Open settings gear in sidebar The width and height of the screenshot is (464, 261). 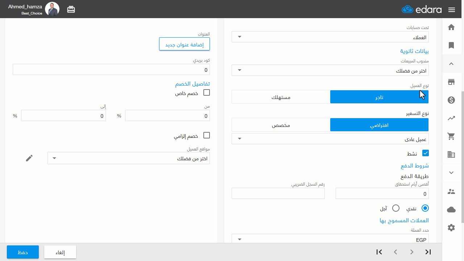coord(451,228)
